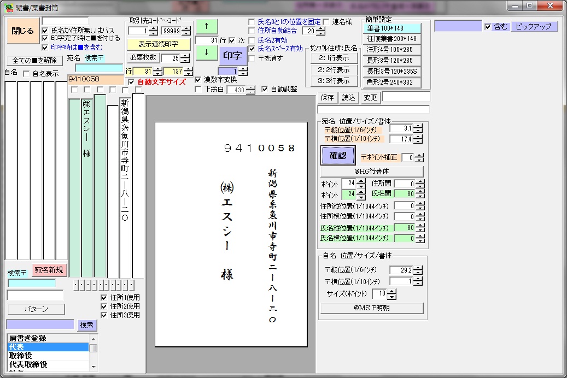Click the 検索 button
Image resolution: width=567 pixels, height=378 pixels.
[87, 325]
